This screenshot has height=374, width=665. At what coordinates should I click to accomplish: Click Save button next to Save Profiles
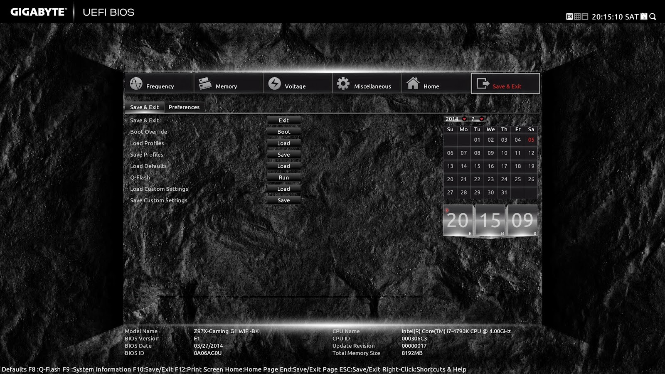tap(284, 155)
